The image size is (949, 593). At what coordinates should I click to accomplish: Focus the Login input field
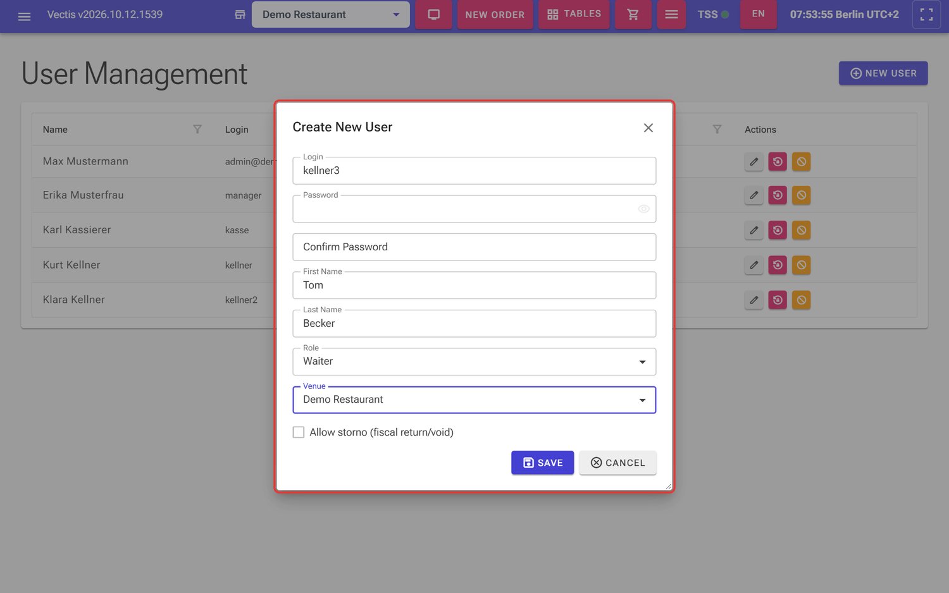tap(475, 171)
